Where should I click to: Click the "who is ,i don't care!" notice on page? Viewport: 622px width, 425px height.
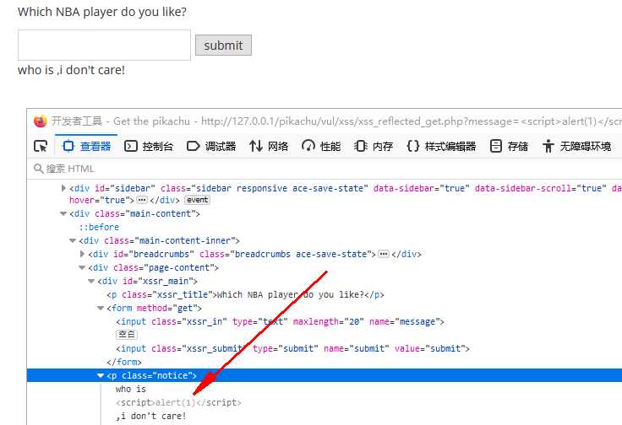pyautogui.click(x=71, y=70)
